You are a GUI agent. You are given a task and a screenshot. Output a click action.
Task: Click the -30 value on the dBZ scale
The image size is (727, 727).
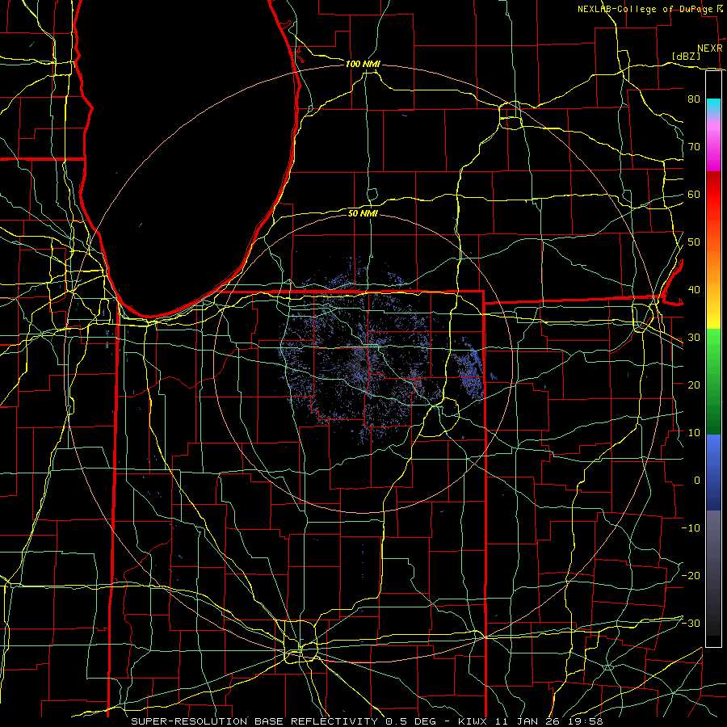[691, 623]
